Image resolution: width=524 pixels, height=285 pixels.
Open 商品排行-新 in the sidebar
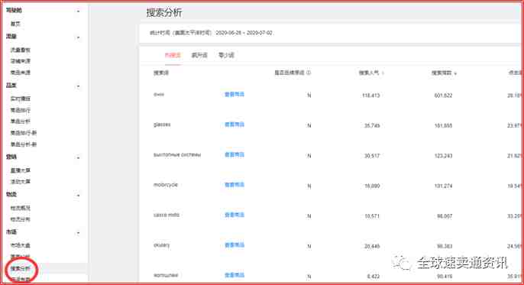click(x=24, y=133)
